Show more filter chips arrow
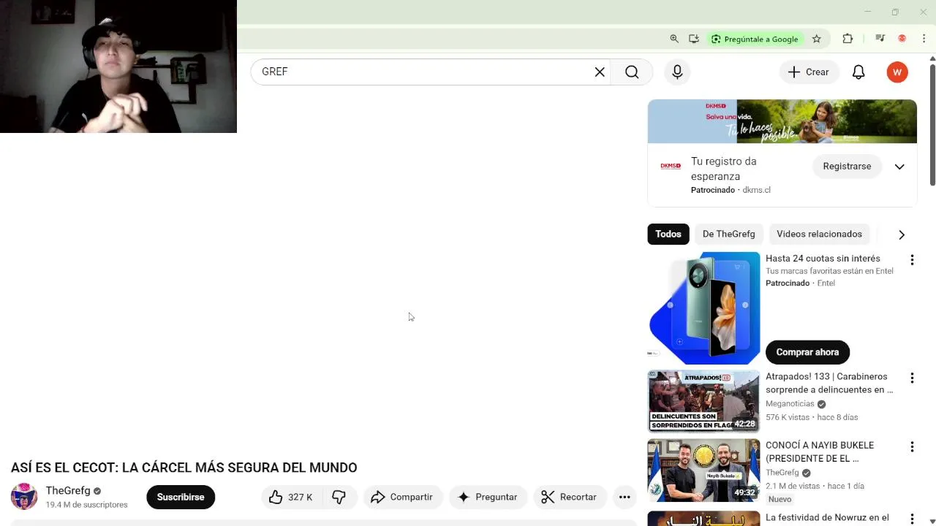936x526 pixels. pos(902,235)
